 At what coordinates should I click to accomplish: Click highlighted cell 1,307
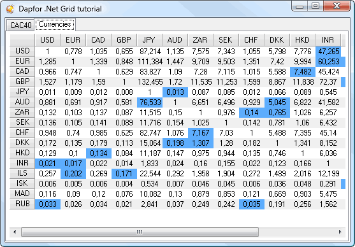click(x=201, y=143)
